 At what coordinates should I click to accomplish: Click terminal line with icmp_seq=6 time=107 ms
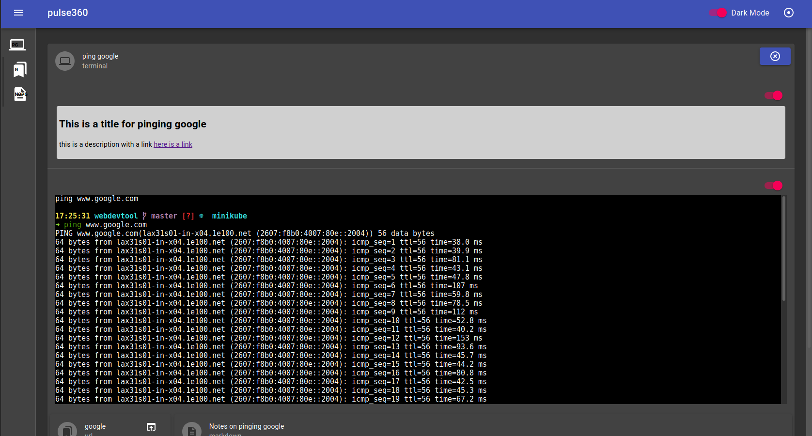pos(266,286)
